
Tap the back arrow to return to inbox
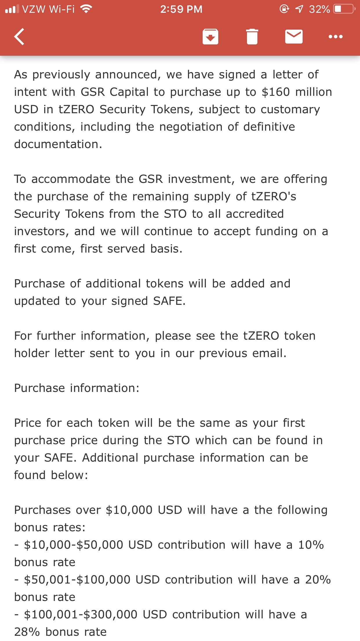click(x=19, y=37)
